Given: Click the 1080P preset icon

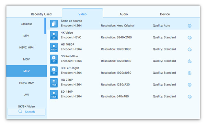Looking at the screenshot, I should pyautogui.click(x=54, y=47).
